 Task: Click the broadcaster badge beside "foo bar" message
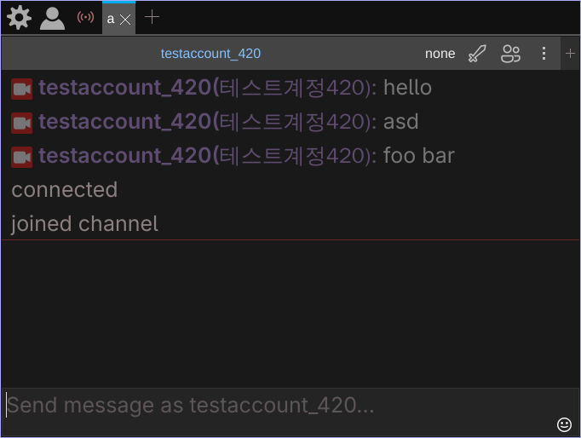coord(22,156)
